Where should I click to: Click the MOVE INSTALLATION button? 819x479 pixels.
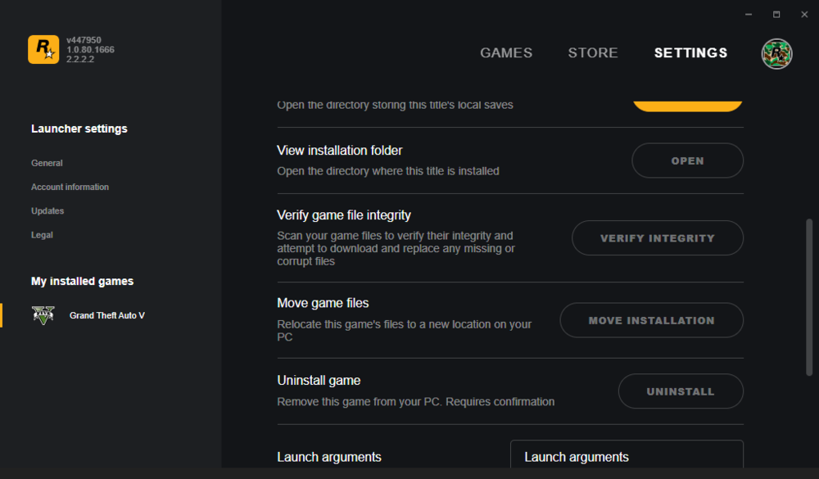[651, 320]
